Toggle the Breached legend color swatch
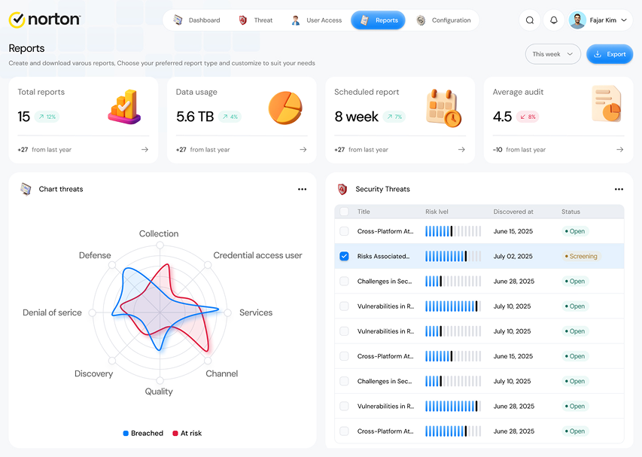Viewport: 642px width, 457px height. tap(126, 433)
